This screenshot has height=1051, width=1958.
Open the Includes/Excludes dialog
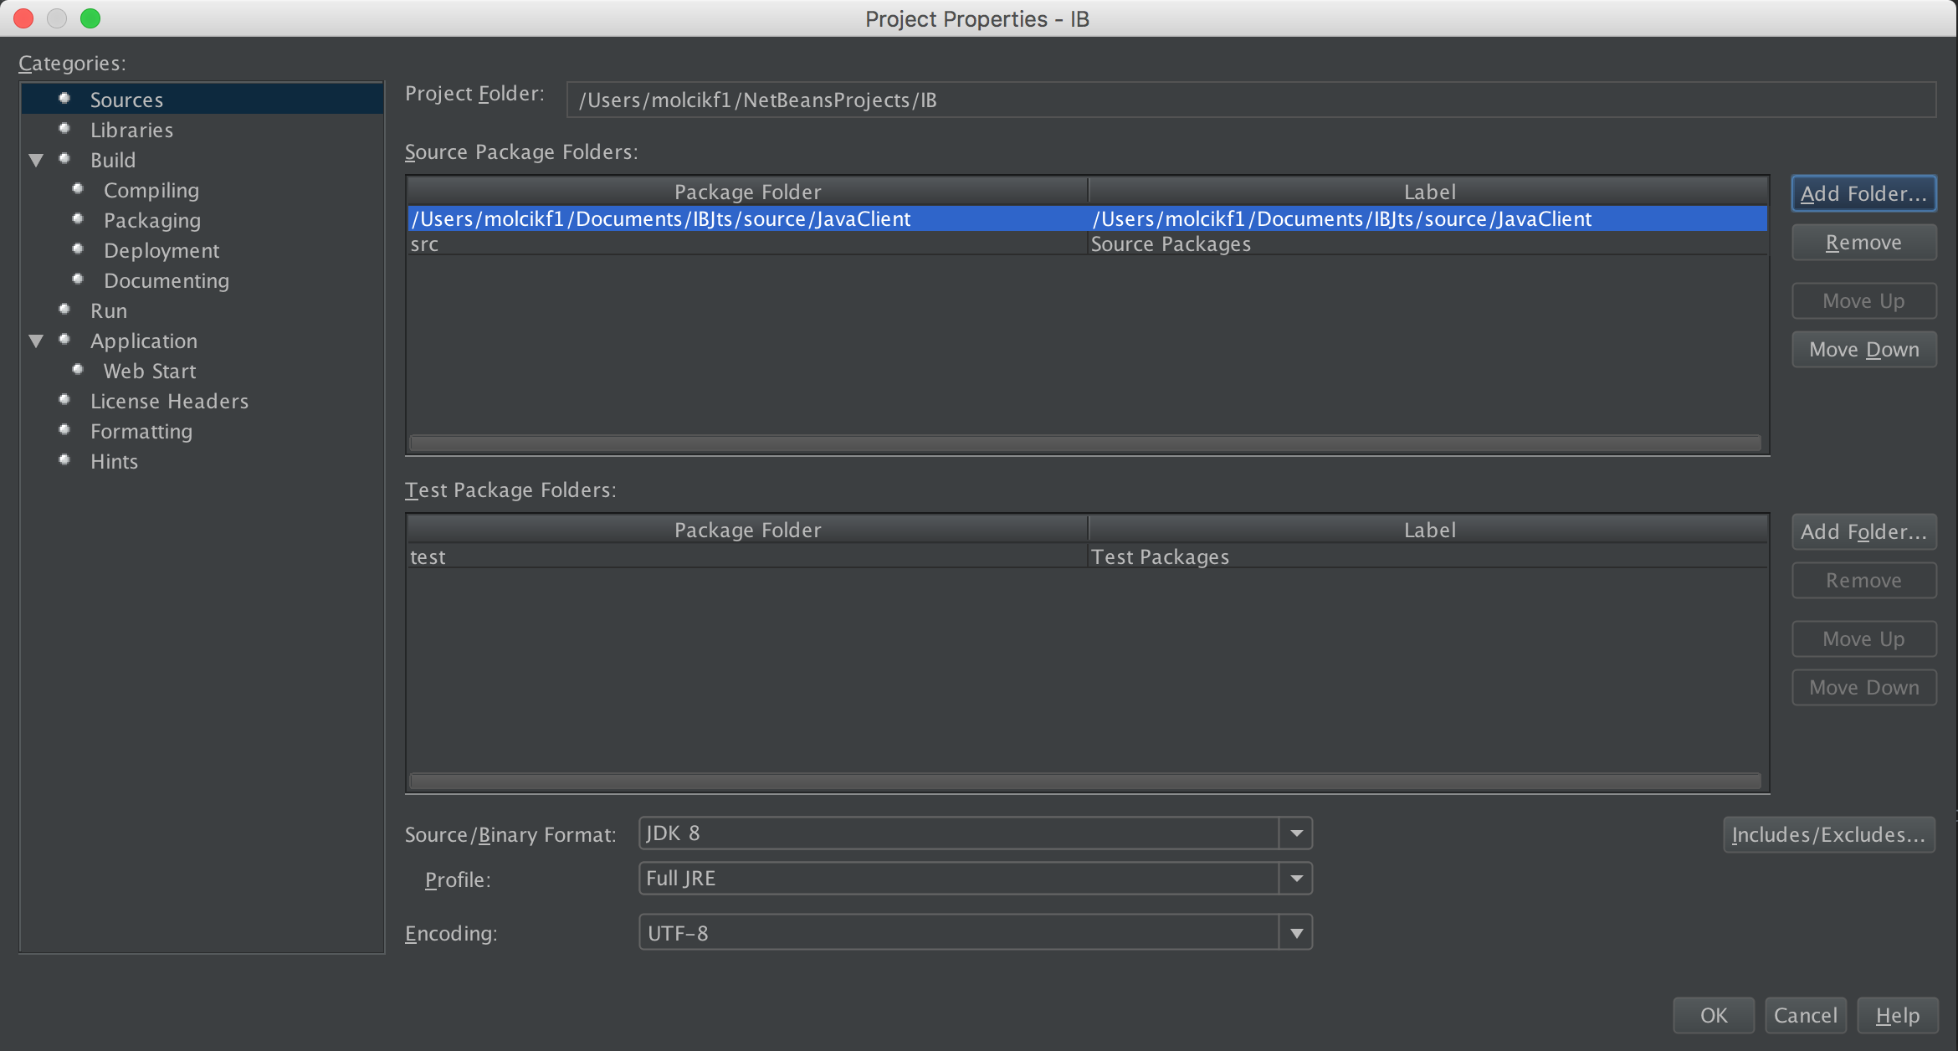(x=1827, y=834)
